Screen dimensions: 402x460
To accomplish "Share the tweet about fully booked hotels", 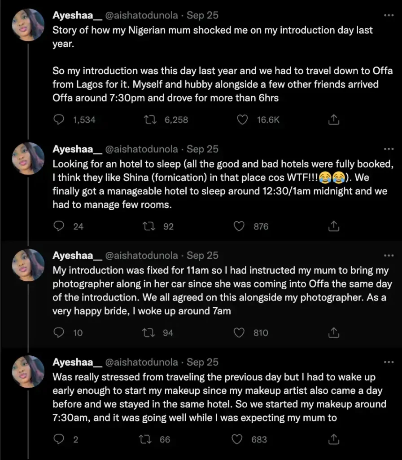I will pyautogui.click(x=333, y=226).
